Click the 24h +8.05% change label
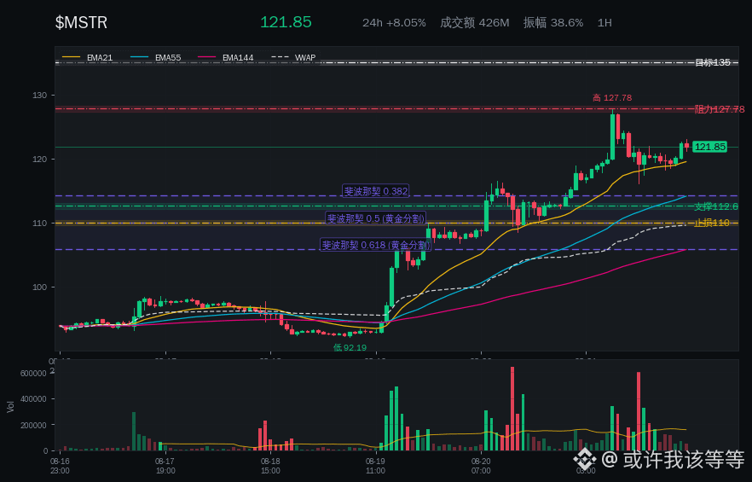Screen dimensions: 752x482 click(x=394, y=22)
